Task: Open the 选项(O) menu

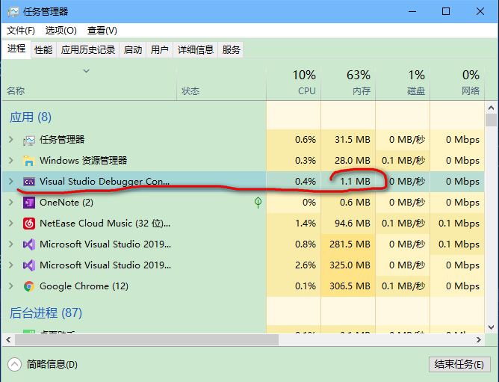Action: (61, 31)
